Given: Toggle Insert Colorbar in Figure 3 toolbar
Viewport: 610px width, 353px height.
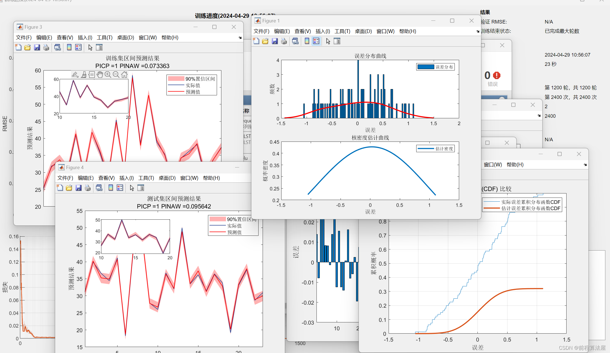Looking at the screenshot, I should point(69,47).
